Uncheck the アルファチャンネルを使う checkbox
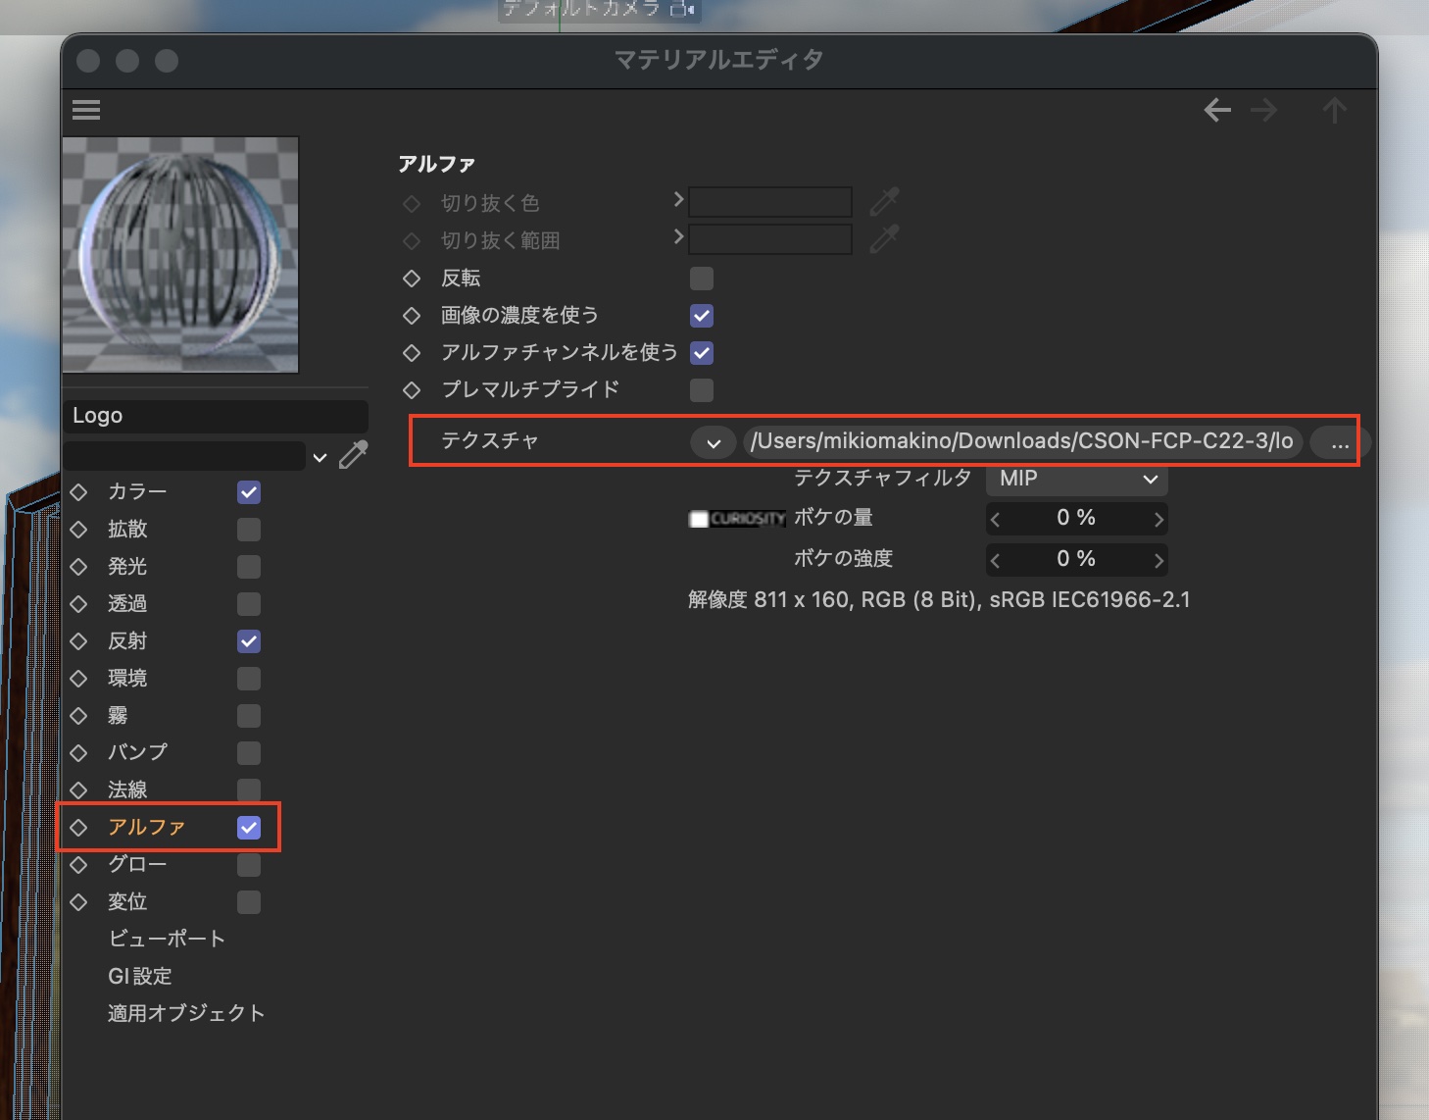The image size is (1429, 1120). tap(701, 353)
